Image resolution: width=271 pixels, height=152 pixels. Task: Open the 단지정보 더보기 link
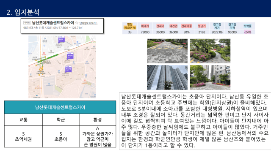point(88,23)
